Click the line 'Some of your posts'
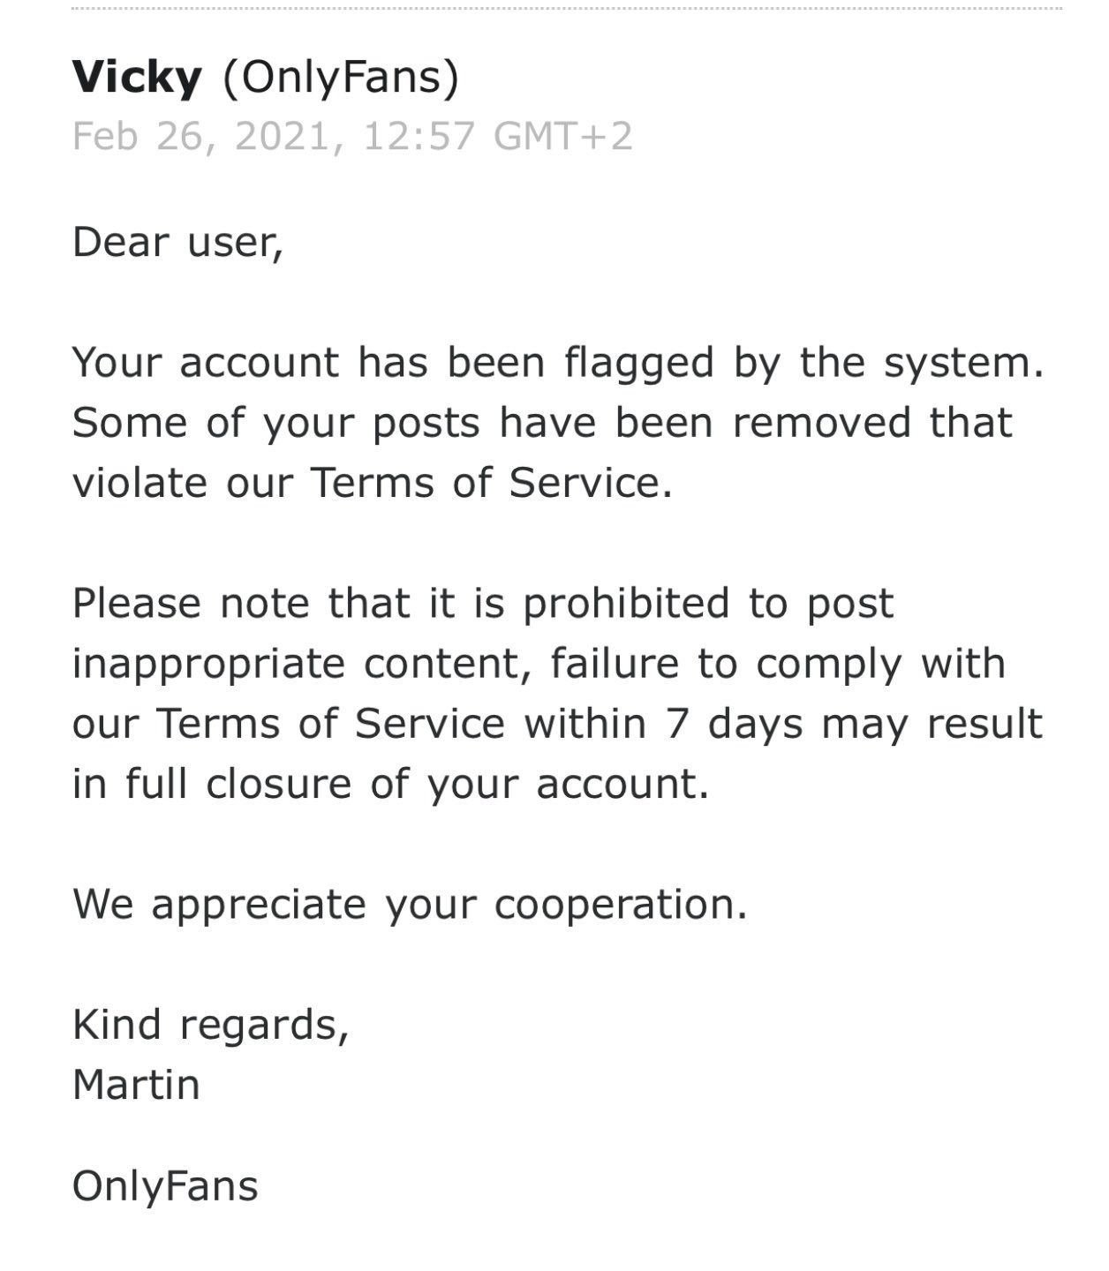Screen dimensions: 1109x1271 (x=275, y=424)
